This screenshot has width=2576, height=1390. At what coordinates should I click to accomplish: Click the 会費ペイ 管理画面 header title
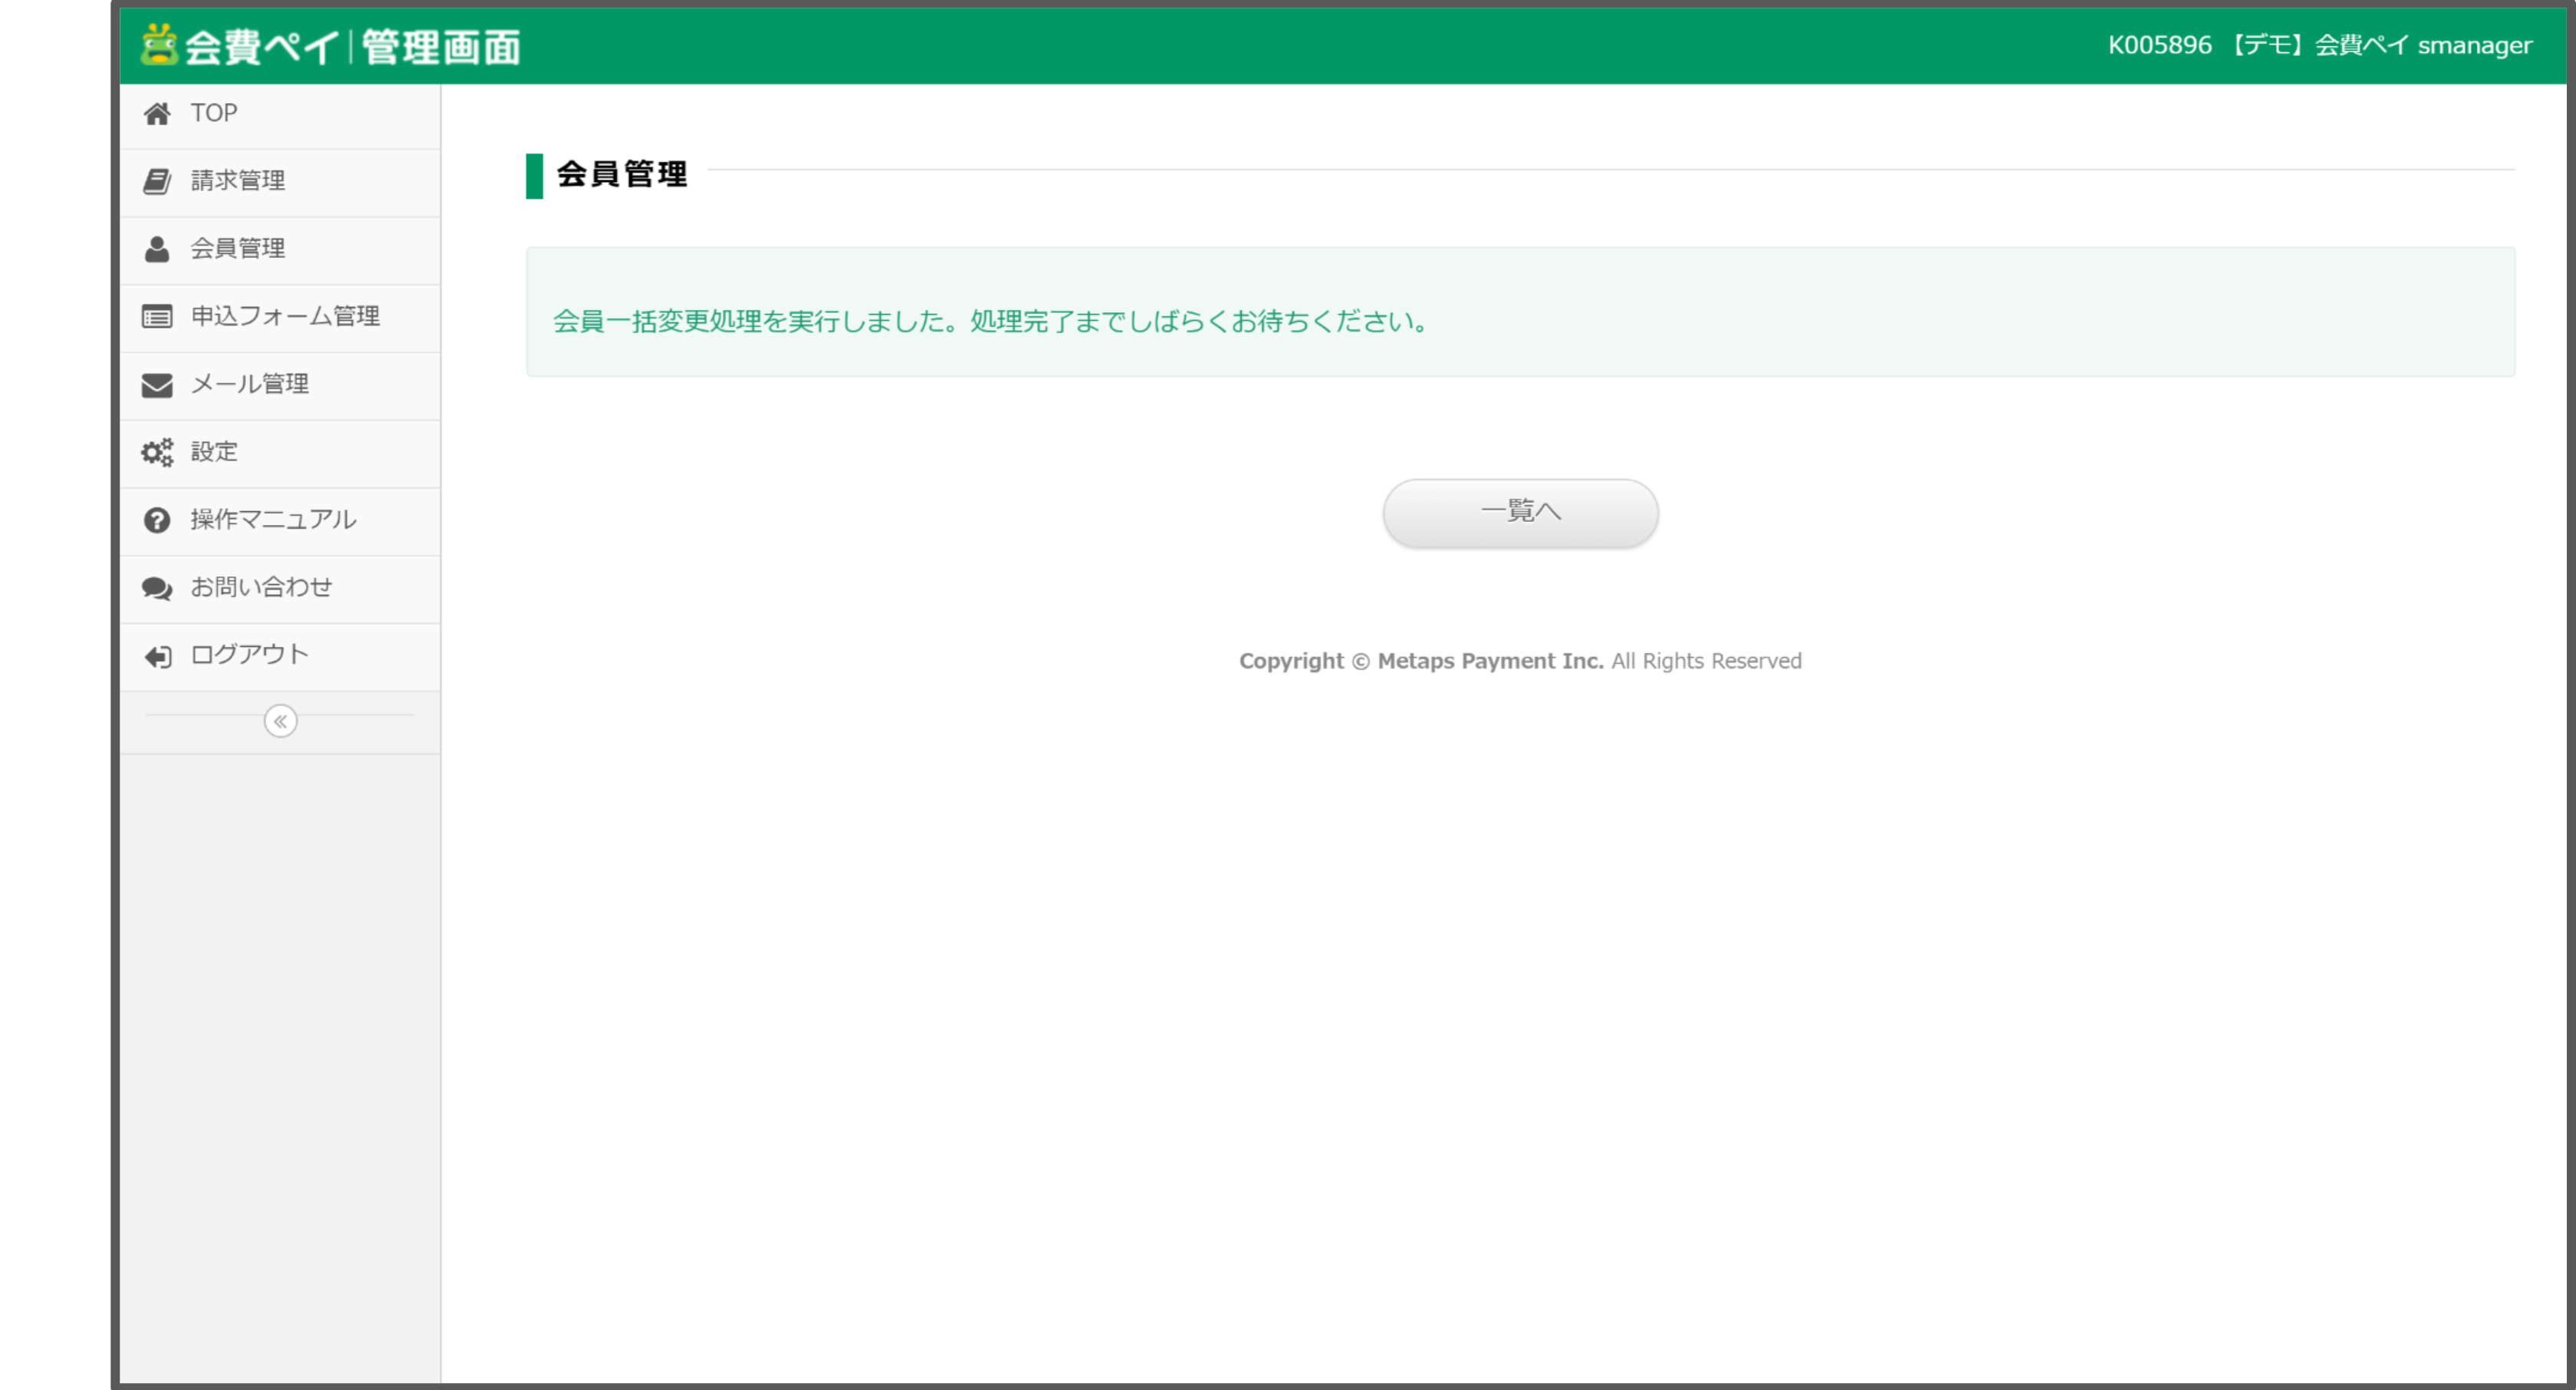352,47
